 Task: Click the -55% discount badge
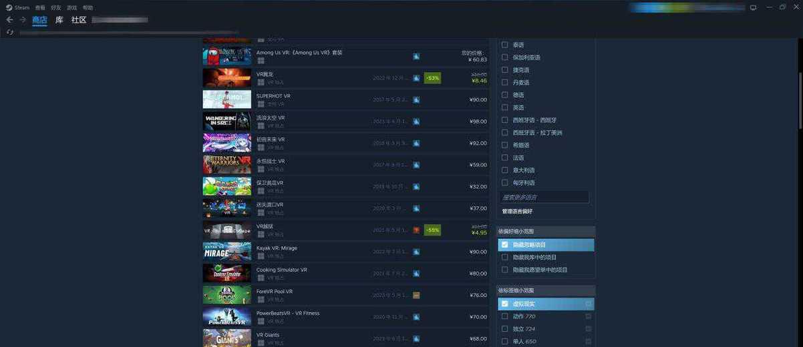pos(432,230)
